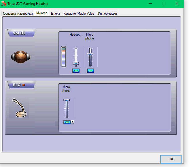Click recording Microphone level slider handle
191x167 pixels.
(67, 100)
